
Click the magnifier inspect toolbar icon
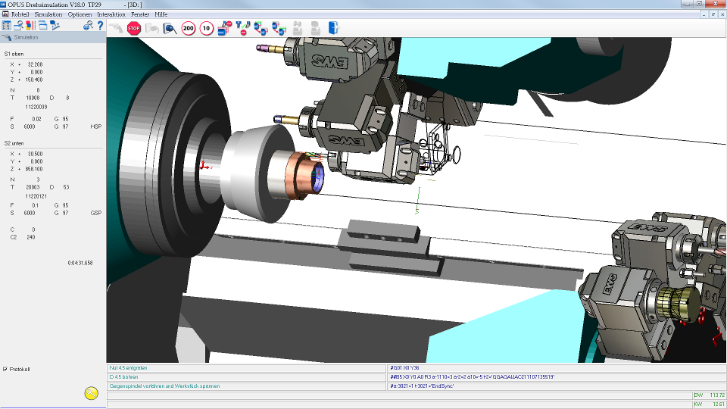coord(170,28)
